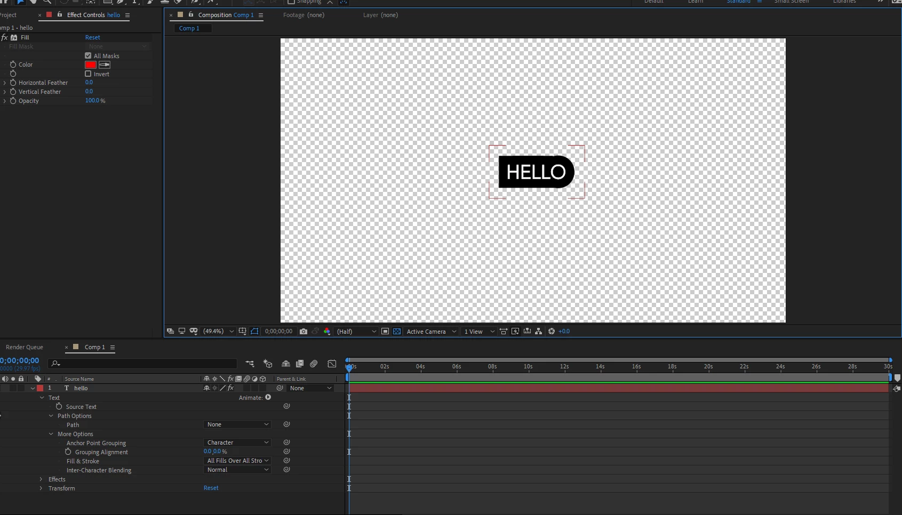Toggle the Snapping checkbox

(291, 2)
